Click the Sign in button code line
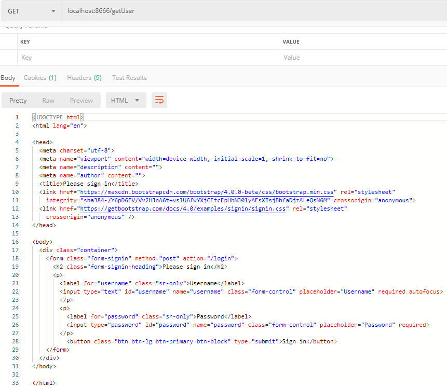 (201, 341)
